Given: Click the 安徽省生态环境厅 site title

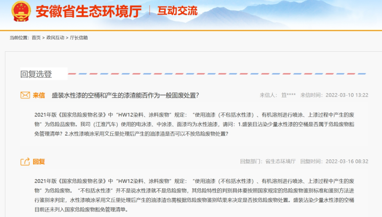Looking at the screenshot, I should (x=89, y=11).
